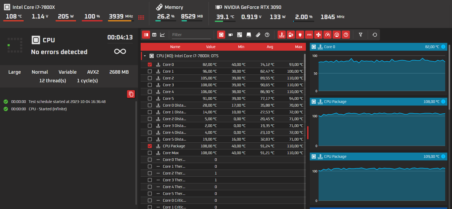Check the Core 3 sensor checkbox

tap(150, 85)
